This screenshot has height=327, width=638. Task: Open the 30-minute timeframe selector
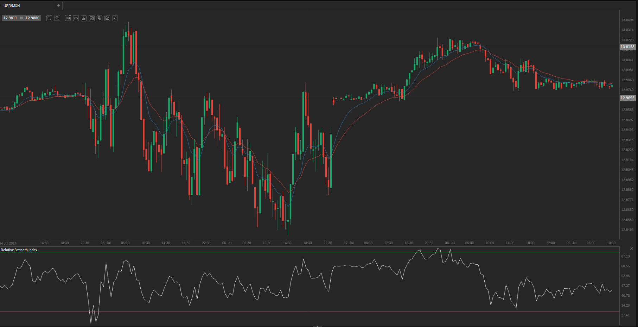coord(68,18)
